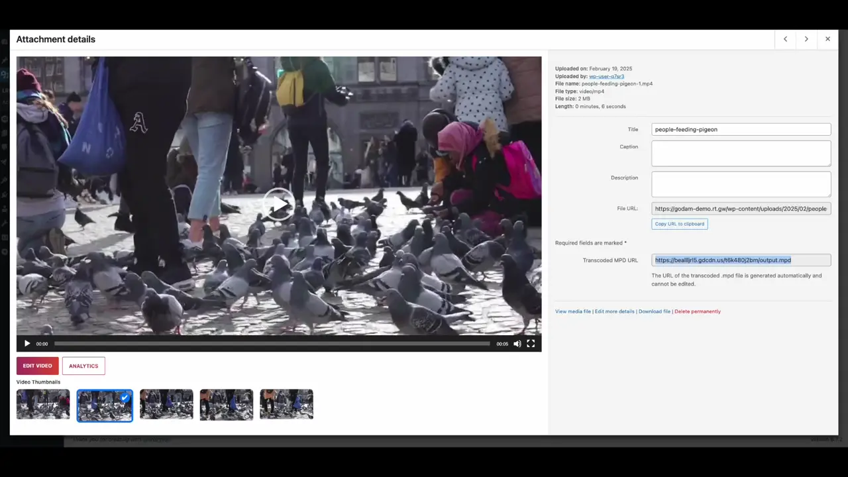Click the checked video thumbnail
Screen dimensions: 848x477
[105, 405]
